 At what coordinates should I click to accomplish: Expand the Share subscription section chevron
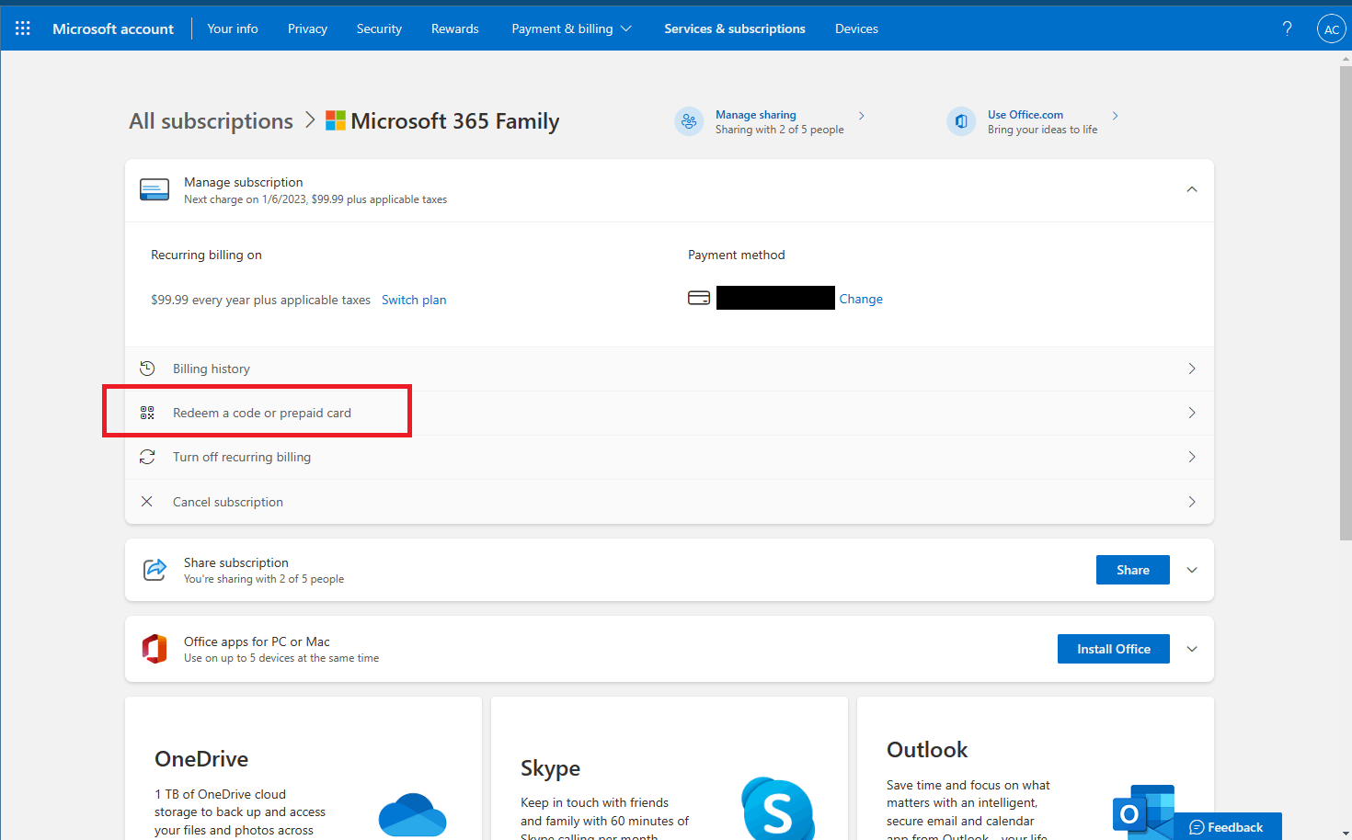tap(1192, 570)
